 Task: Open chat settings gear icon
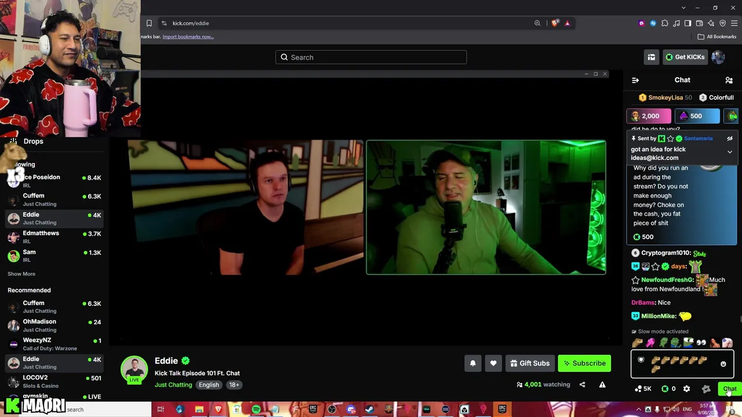pos(686,389)
